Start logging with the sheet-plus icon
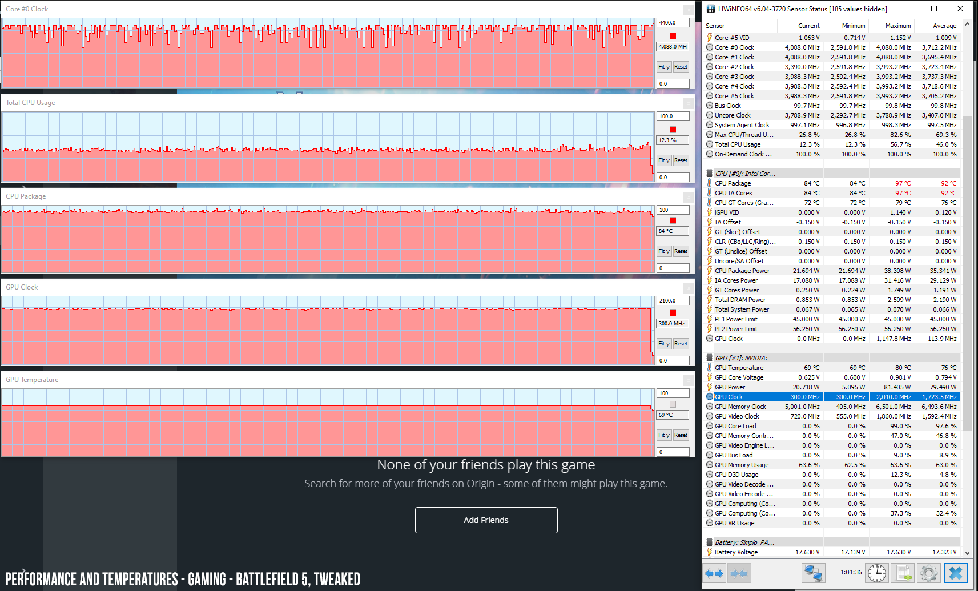This screenshot has height=591, width=978. click(903, 573)
